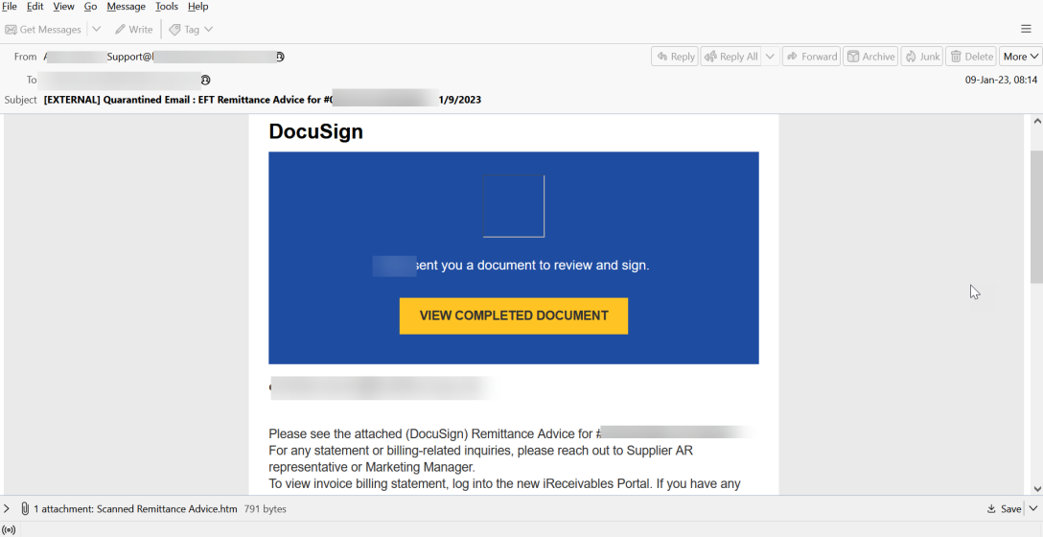Mark the message as Junk
The image size is (1043, 537).
(922, 57)
